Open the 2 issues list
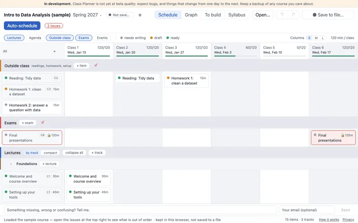The height and width of the screenshot is (223, 358). pyautogui.click(x=54, y=26)
